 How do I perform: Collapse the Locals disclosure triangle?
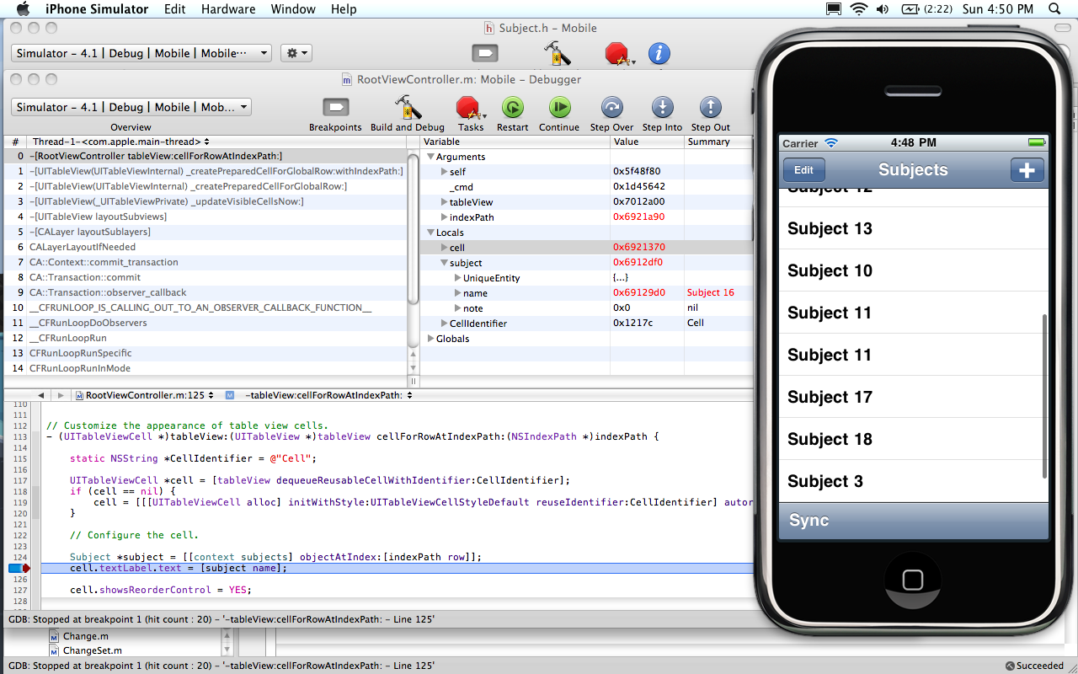pos(430,233)
